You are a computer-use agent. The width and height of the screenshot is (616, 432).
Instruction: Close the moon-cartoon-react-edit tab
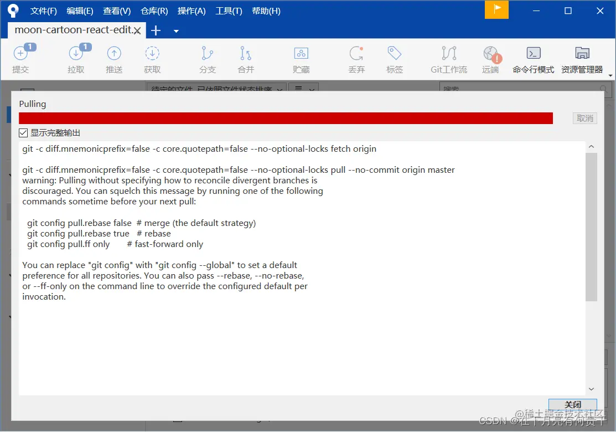point(137,30)
